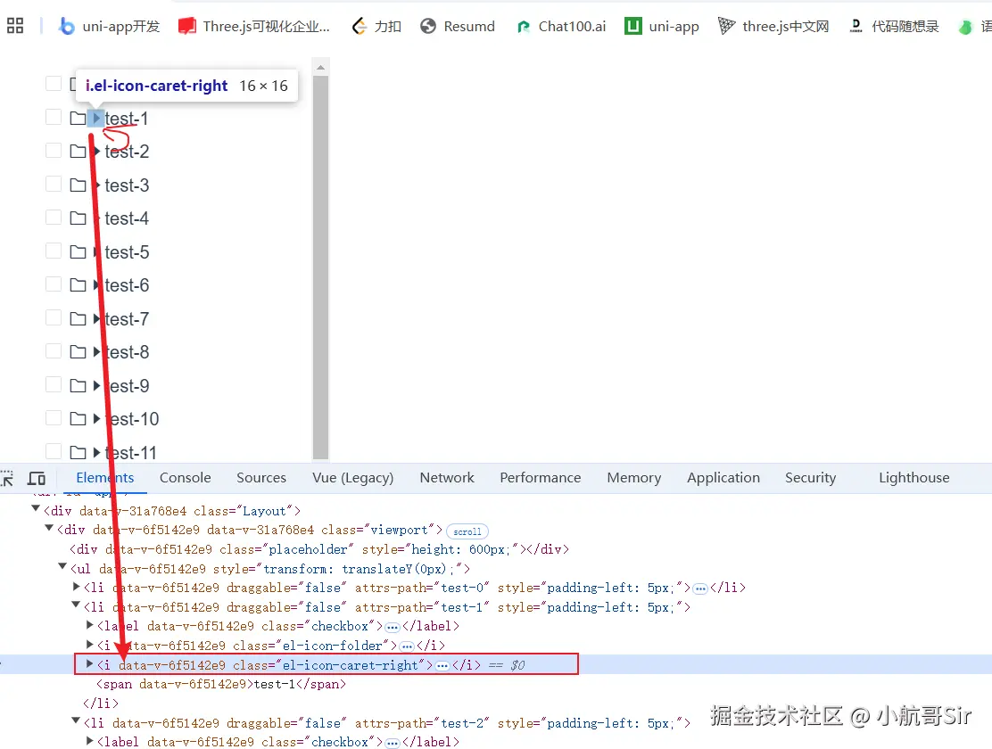The width and height of the screenshot is (992, 749).
Task: Click the folder icon beside test-4
Action: point(78,218)
